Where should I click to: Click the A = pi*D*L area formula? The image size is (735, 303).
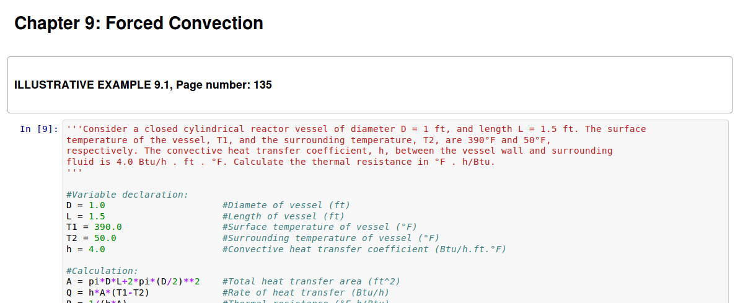click(x=133, y=281)
